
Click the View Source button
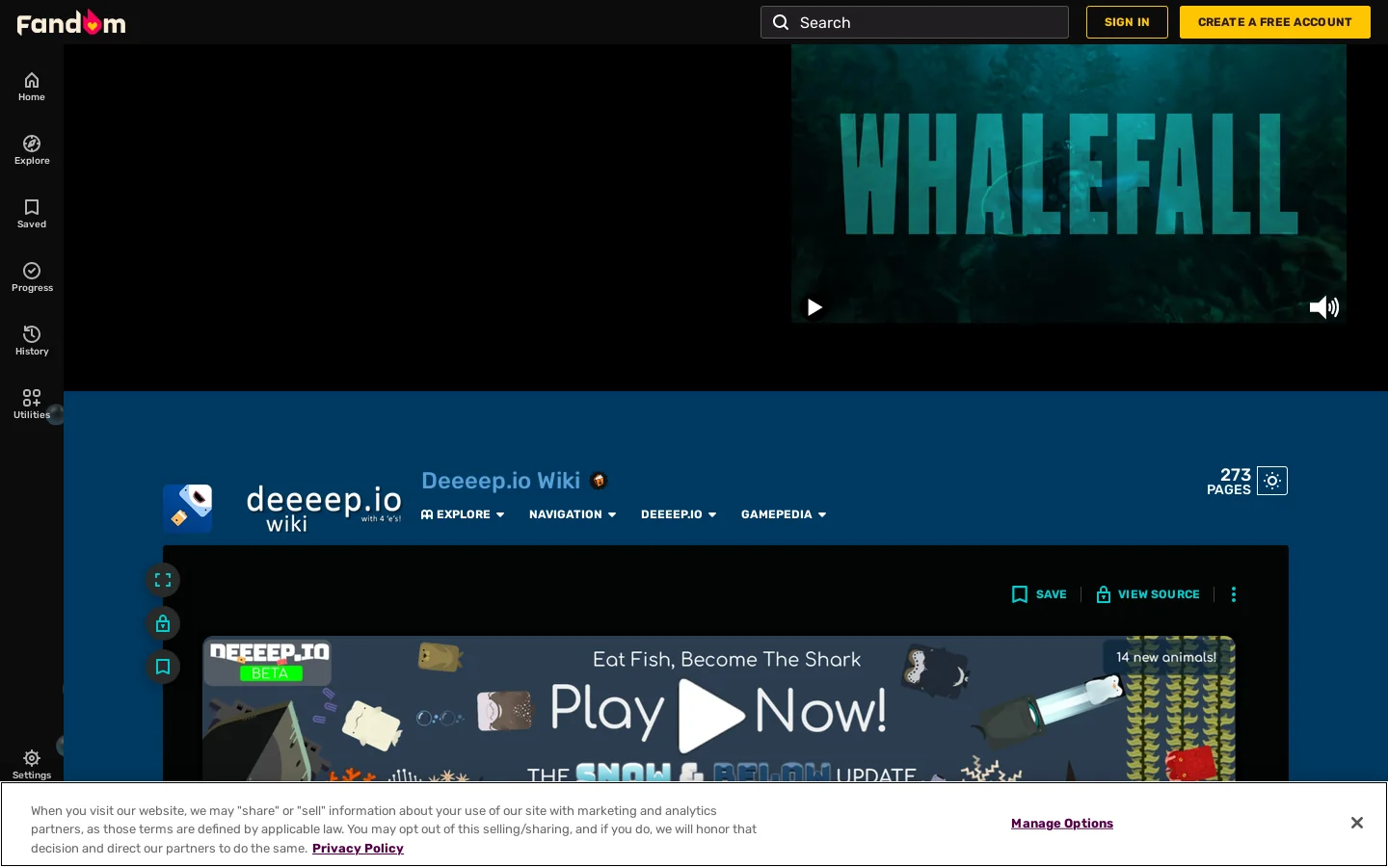pyautogui.click(x=1148, y=594)
